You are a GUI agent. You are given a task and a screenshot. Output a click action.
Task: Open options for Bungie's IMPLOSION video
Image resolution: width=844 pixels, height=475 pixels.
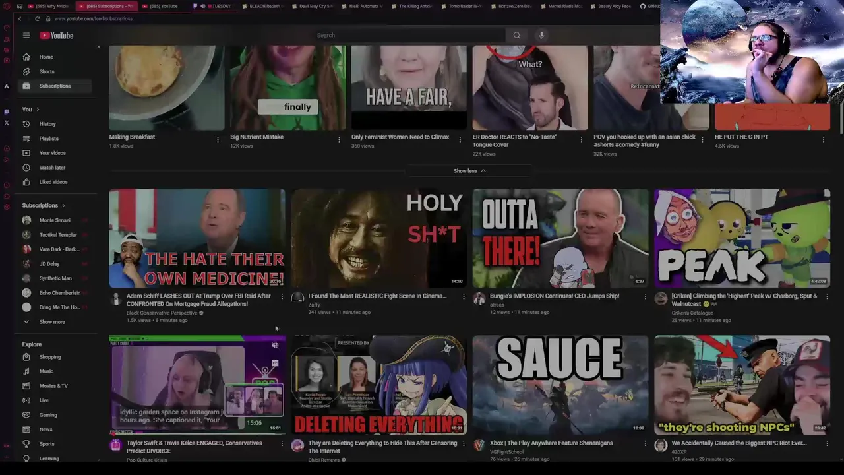pos(645,297)
